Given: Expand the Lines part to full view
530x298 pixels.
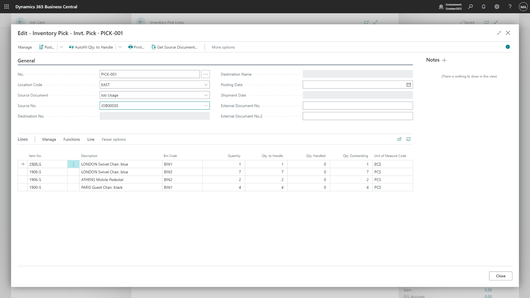Looking at the screenshot, I should click(408, 139).
